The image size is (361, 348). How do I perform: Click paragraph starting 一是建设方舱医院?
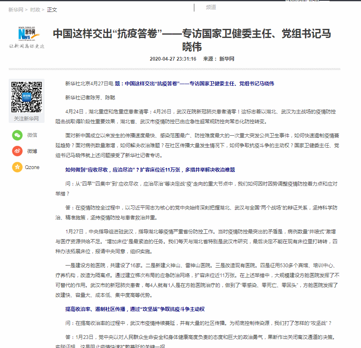pyautogui.click(x=197, y=280)
